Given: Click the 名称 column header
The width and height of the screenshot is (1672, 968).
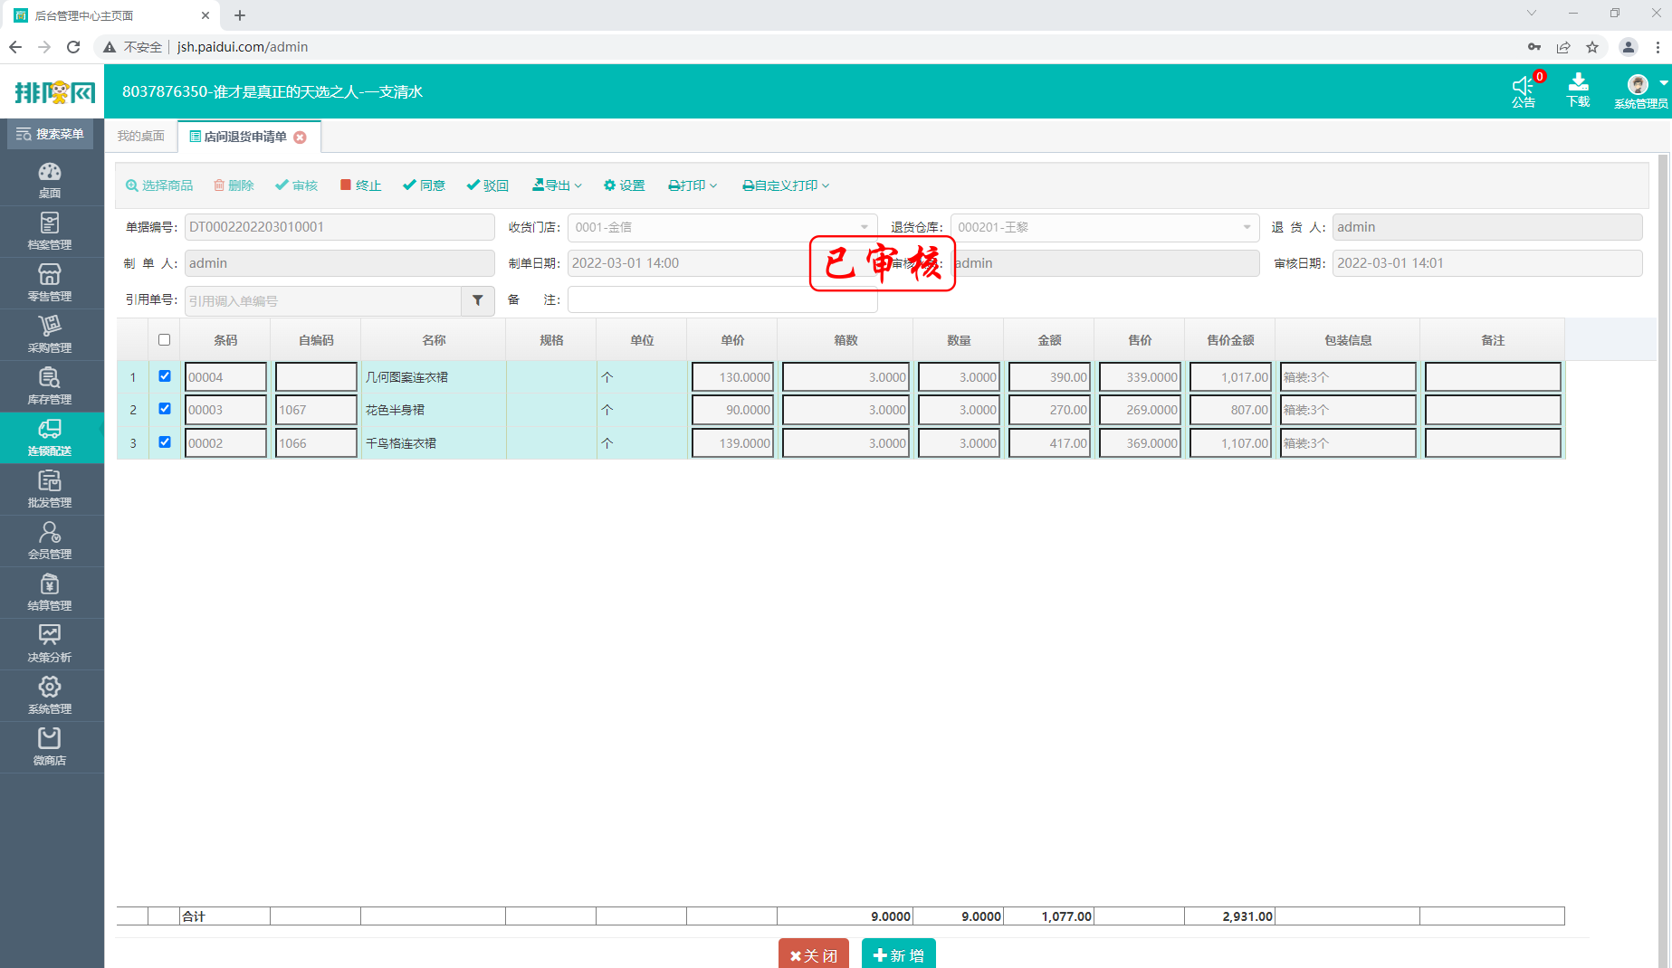Looking at the screenshot, I should coord(434,340).
